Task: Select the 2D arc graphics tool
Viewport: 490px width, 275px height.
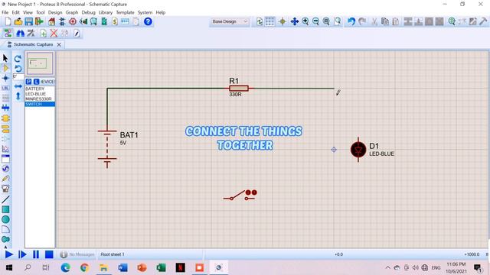Action: (5, 229)
